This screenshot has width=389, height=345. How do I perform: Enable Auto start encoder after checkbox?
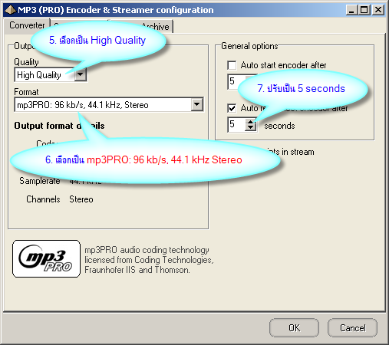[x=232, y=65]
